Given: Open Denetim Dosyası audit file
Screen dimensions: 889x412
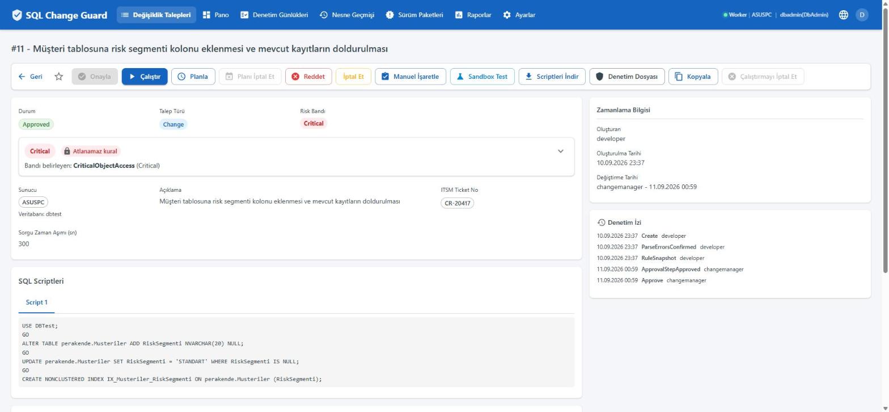Looking at the screenshot, I should pyautogui.click(x=627, y=77).
